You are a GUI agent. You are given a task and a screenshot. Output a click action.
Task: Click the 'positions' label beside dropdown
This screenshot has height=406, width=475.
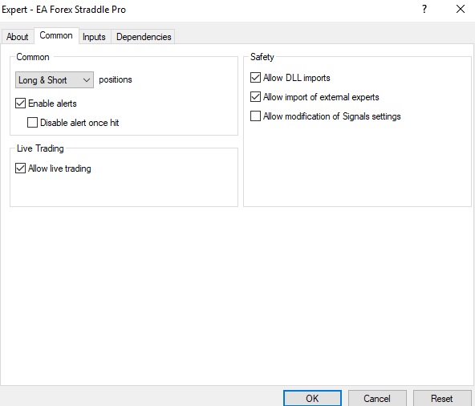(x=116, y=79)
